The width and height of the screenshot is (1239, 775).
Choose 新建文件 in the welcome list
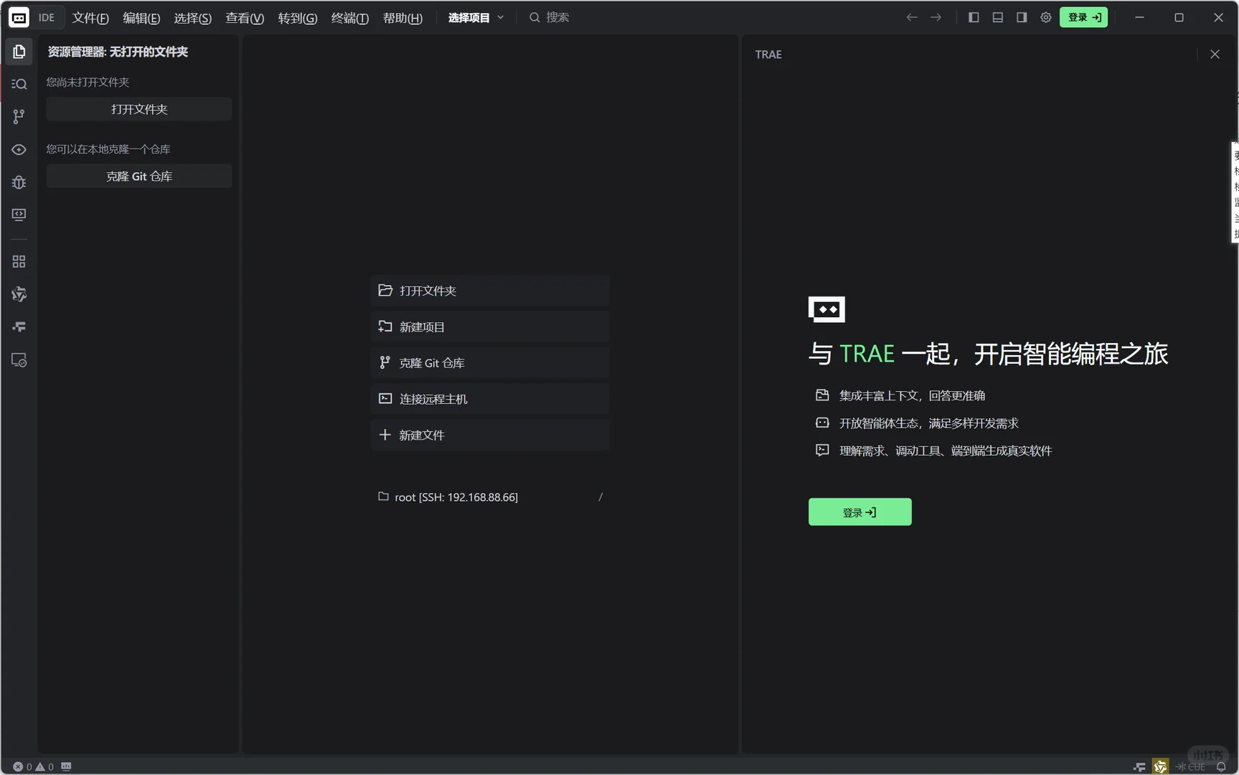tap(490, 435)
